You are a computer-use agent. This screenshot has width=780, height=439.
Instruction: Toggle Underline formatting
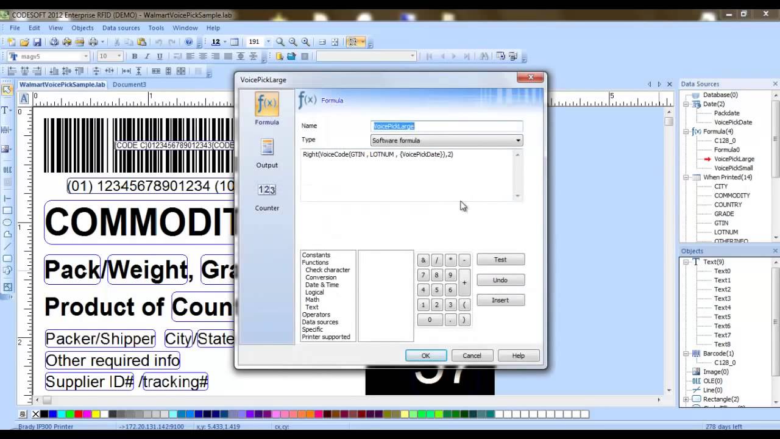160,56
